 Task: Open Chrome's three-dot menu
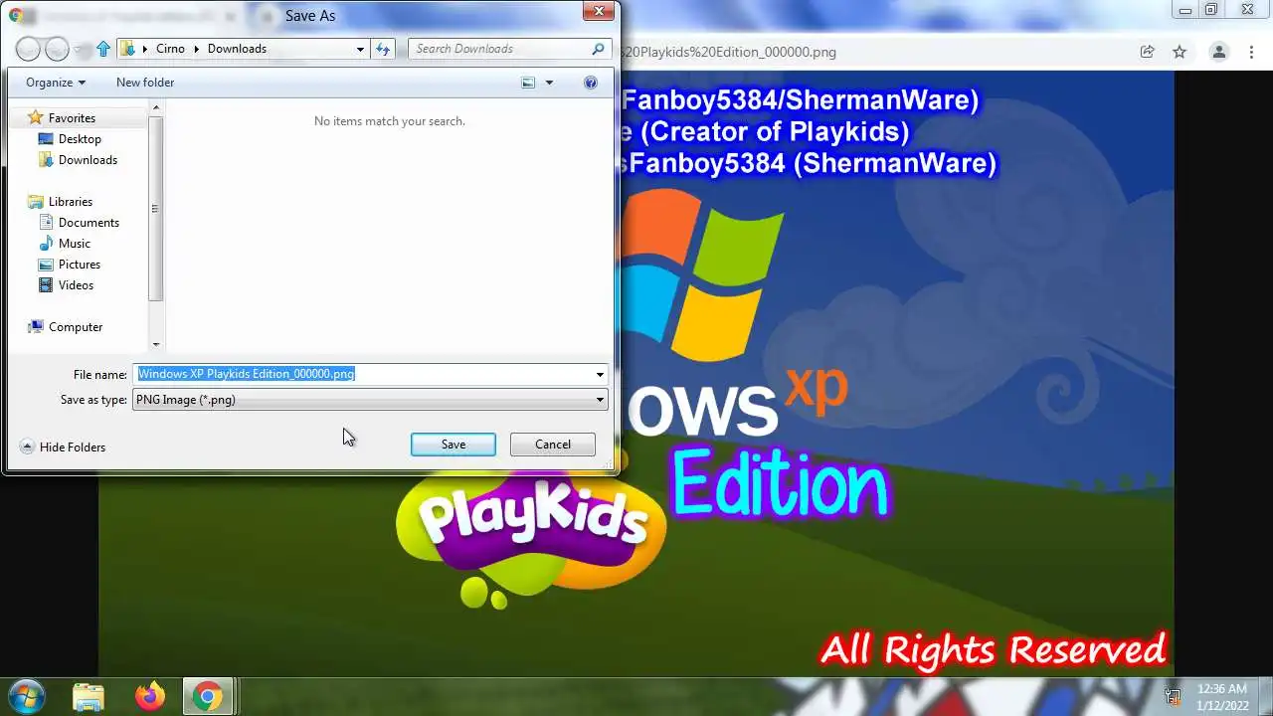click(1250, 52)
